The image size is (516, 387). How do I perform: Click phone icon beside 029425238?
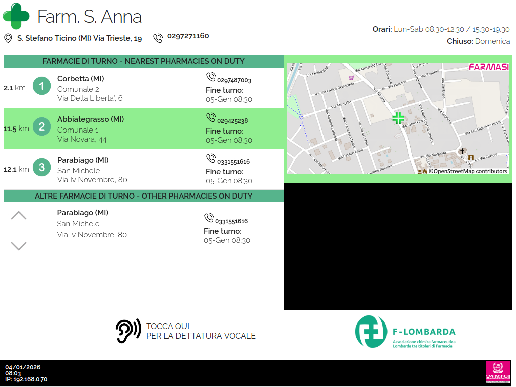pos(211,118)
